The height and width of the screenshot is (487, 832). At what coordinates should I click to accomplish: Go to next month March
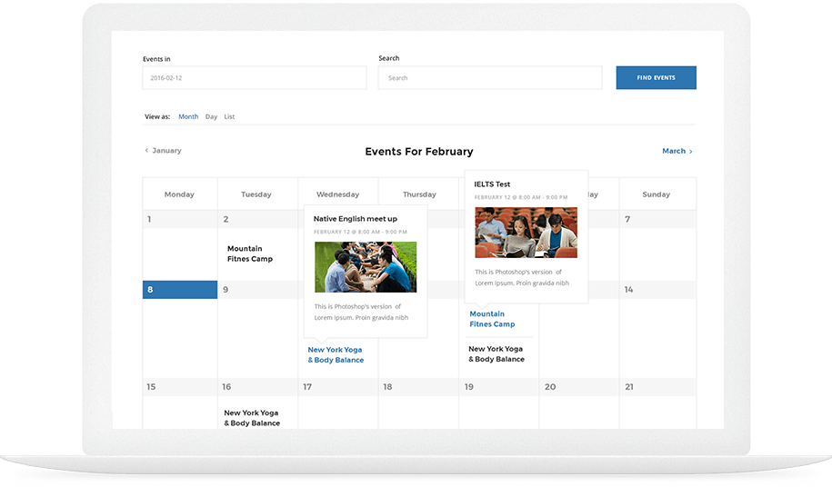pyautogui.click(x=677, y=151)
